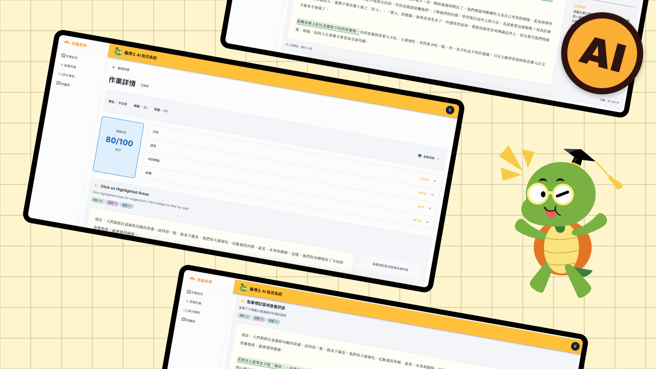Click the 80/100 score card

(118, 146)
